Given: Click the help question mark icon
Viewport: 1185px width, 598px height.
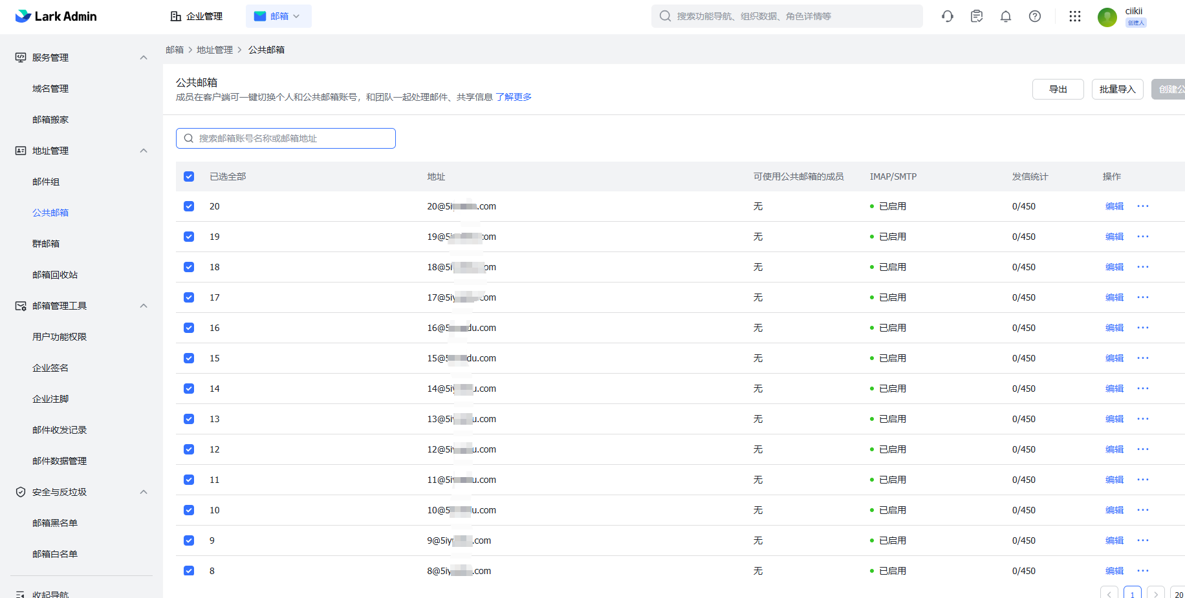Looking at the screenshot, I should point(1035,16).
